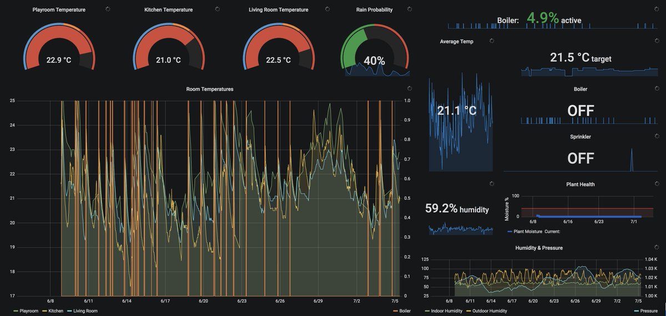Click the Room Temperatures panel loading spinner
Screen dimensions: 666x316
point(409,88)
